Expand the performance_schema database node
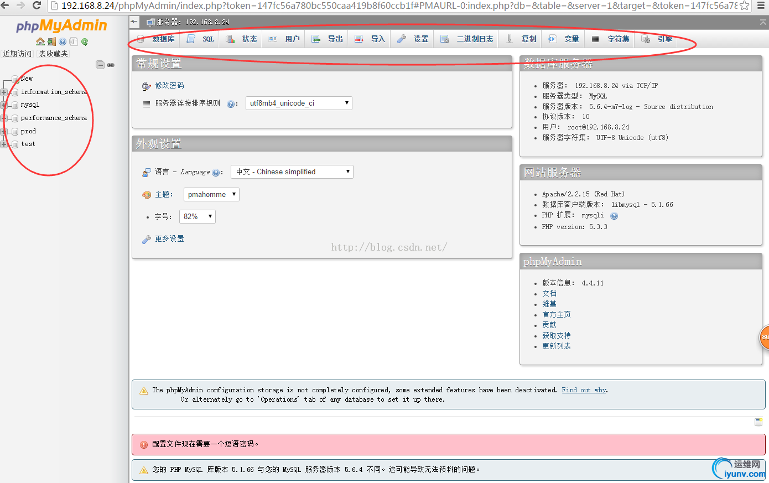This screenshot has height=483, width=769. pos(4,118)
